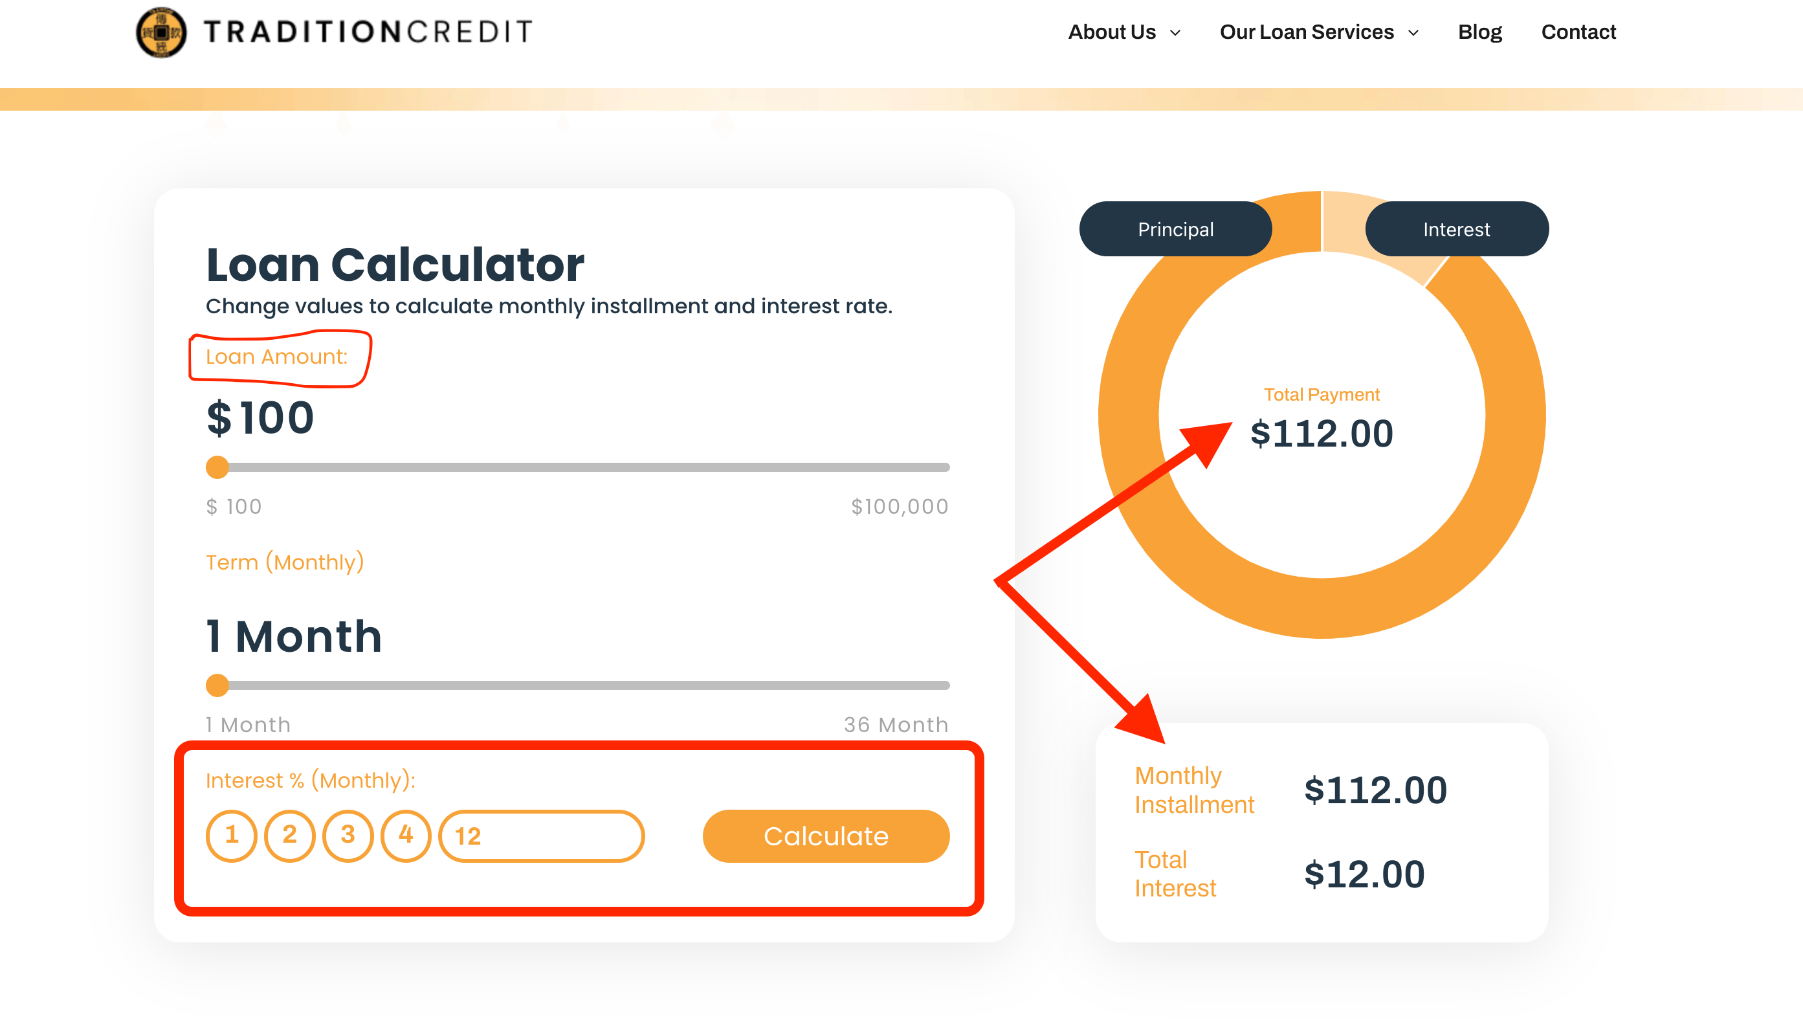Expand the Our Loan Services menu
This screenshot has height=1033, width=1803.
(x=1307, y=32)
